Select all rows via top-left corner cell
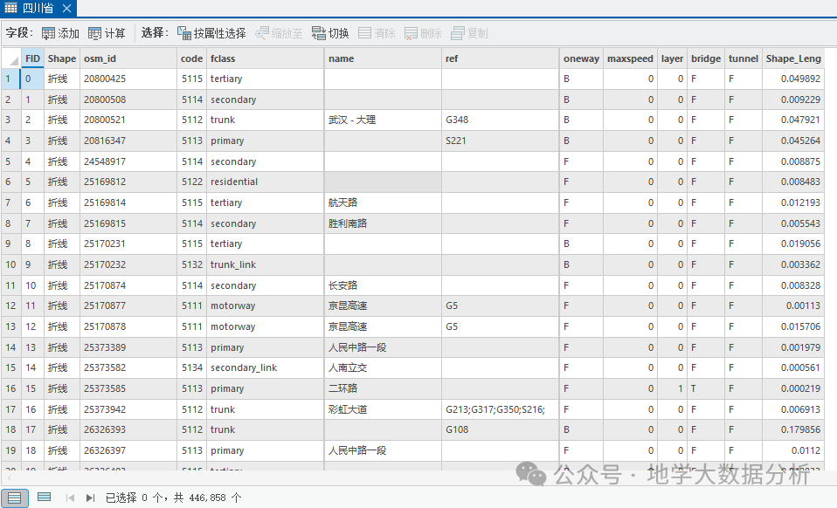 [x=10, y=58]
